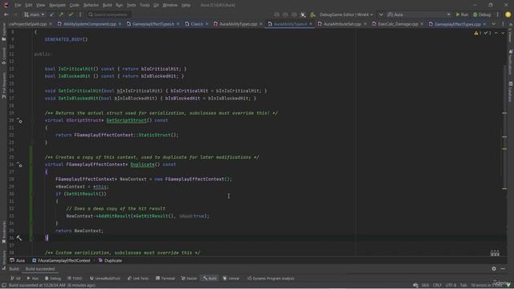
Task: Open the UnrealBuildTool window
Action: 105,279
